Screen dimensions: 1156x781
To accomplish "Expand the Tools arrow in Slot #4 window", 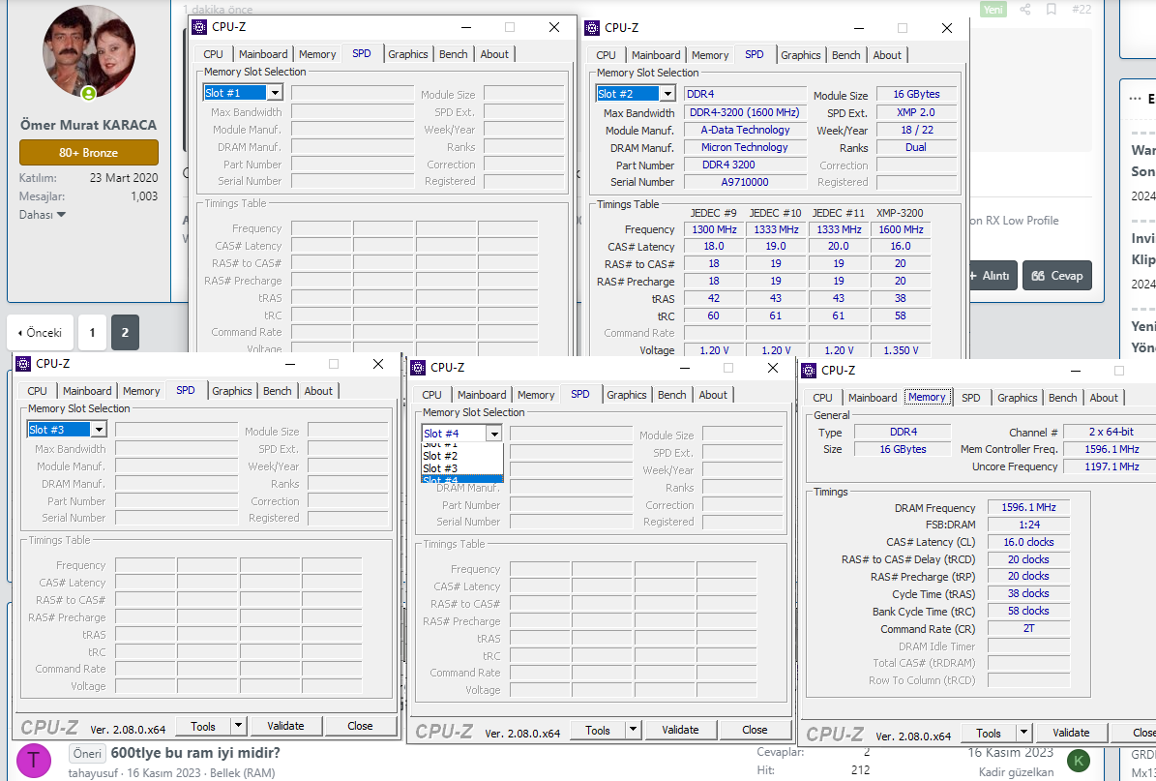I will 633,730.
